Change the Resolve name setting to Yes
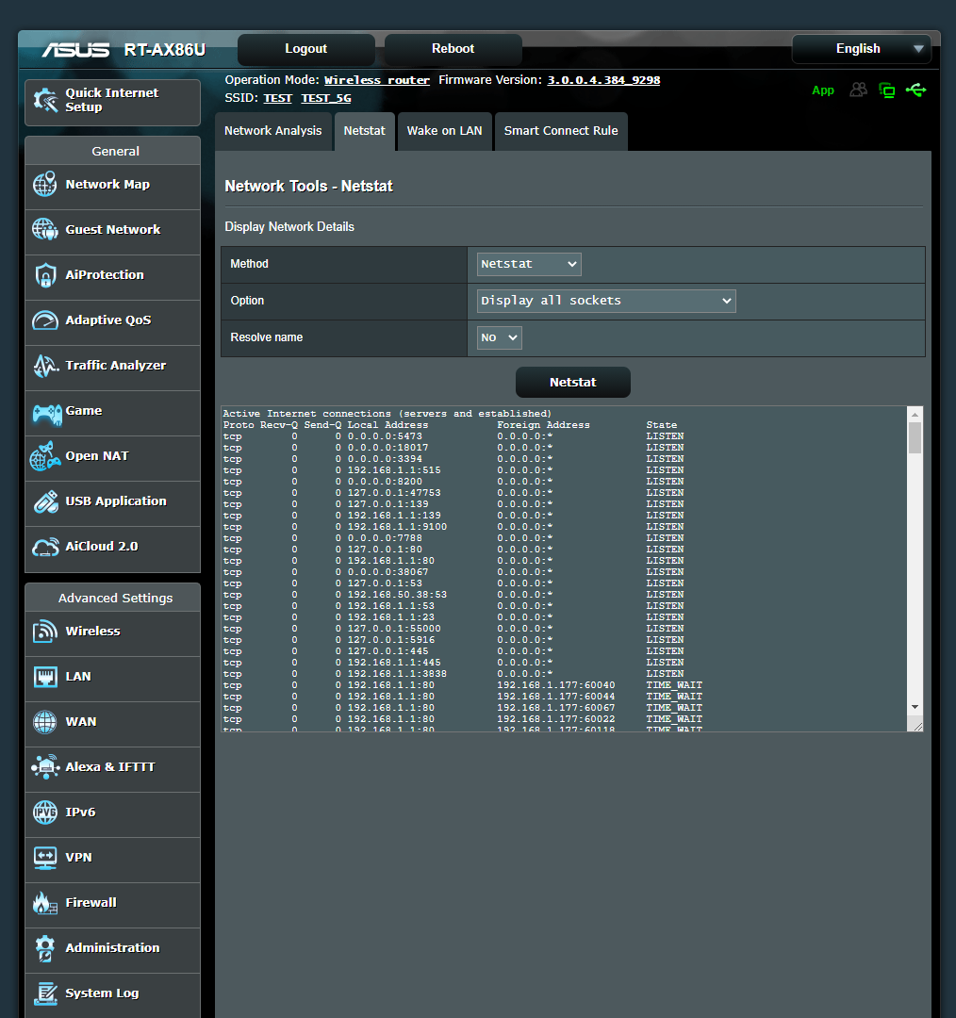This screenshot has height=1018, width=956. pos(498,337)
